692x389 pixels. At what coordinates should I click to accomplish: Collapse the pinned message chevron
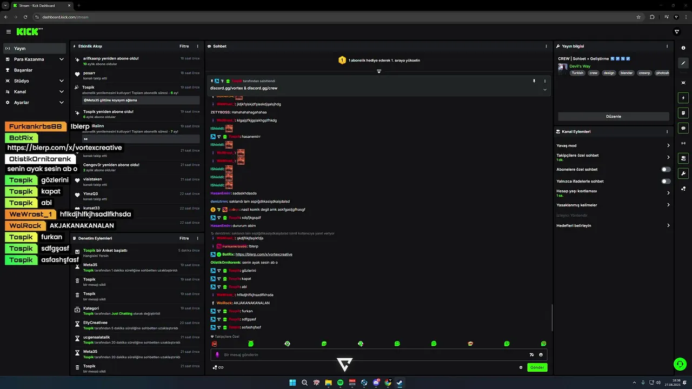click(x=545, y=90)
